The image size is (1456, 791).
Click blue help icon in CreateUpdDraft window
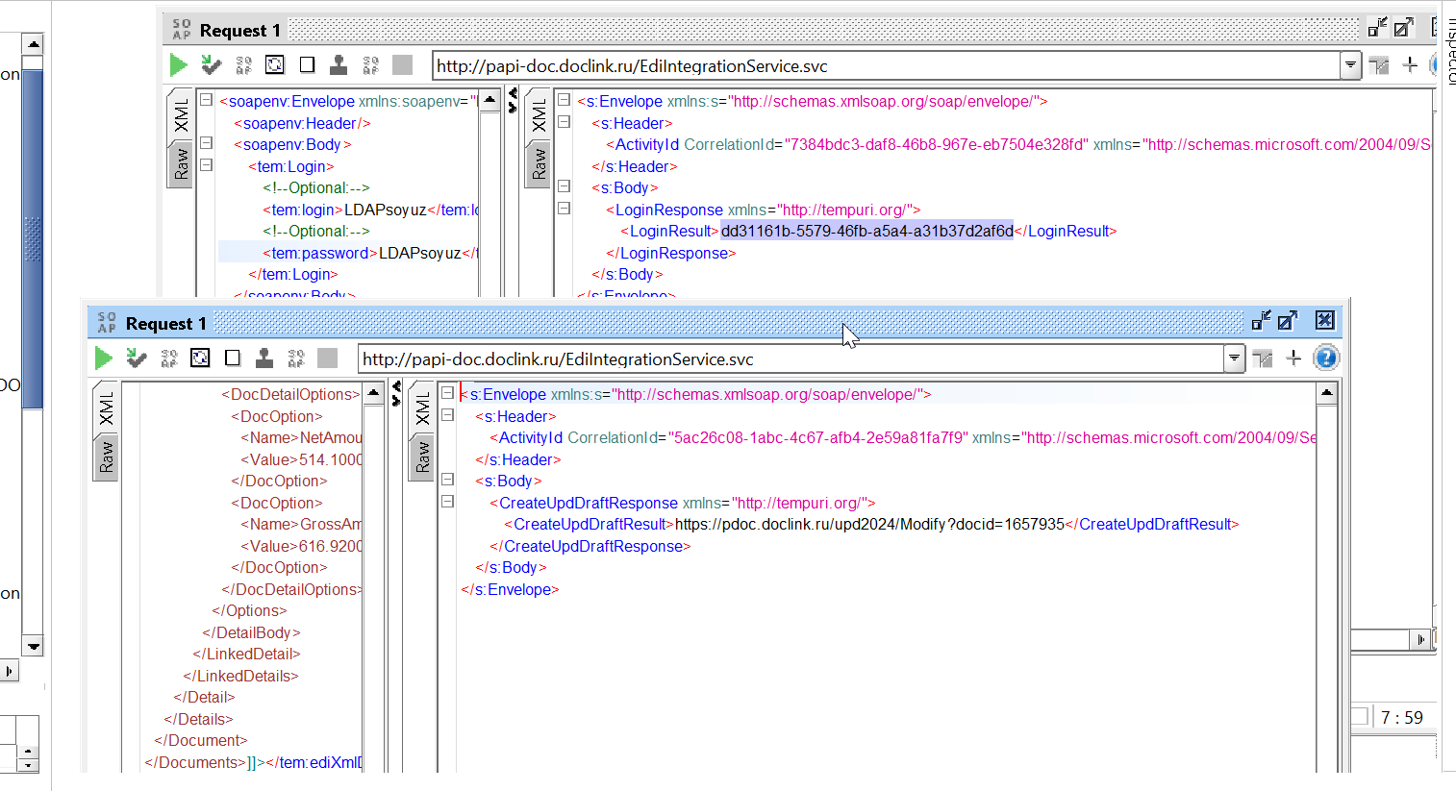pos(1326,358)
